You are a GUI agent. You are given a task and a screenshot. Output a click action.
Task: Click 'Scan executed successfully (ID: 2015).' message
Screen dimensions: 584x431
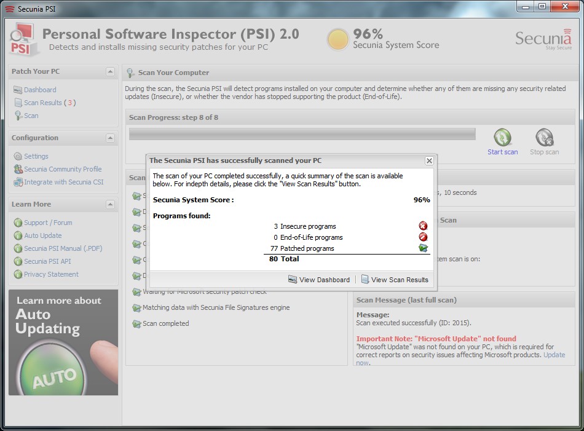point(414,323)
